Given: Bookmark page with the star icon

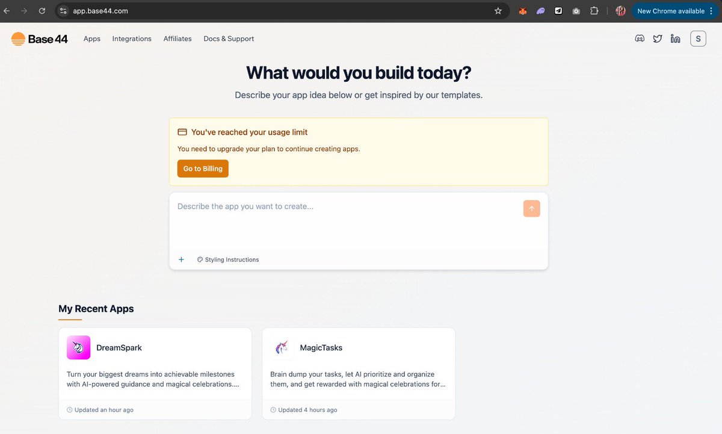Looking at the screenshot, I should click(x=498, y=11).
